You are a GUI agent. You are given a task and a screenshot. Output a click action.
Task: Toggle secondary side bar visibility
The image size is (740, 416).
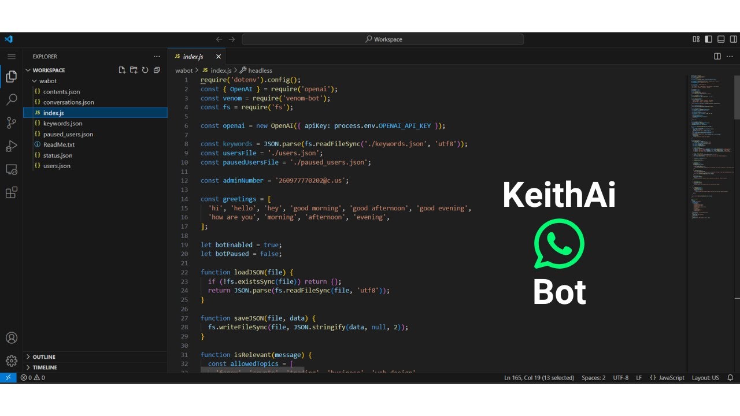(x=732, y=39)
